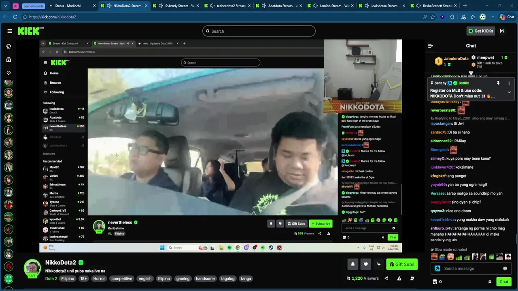Close the RexhaScarlett Stream tab
518x291 pixels.
point(456,6)
